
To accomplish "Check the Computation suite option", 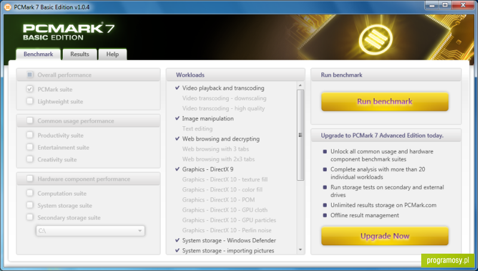I will 29,193.
